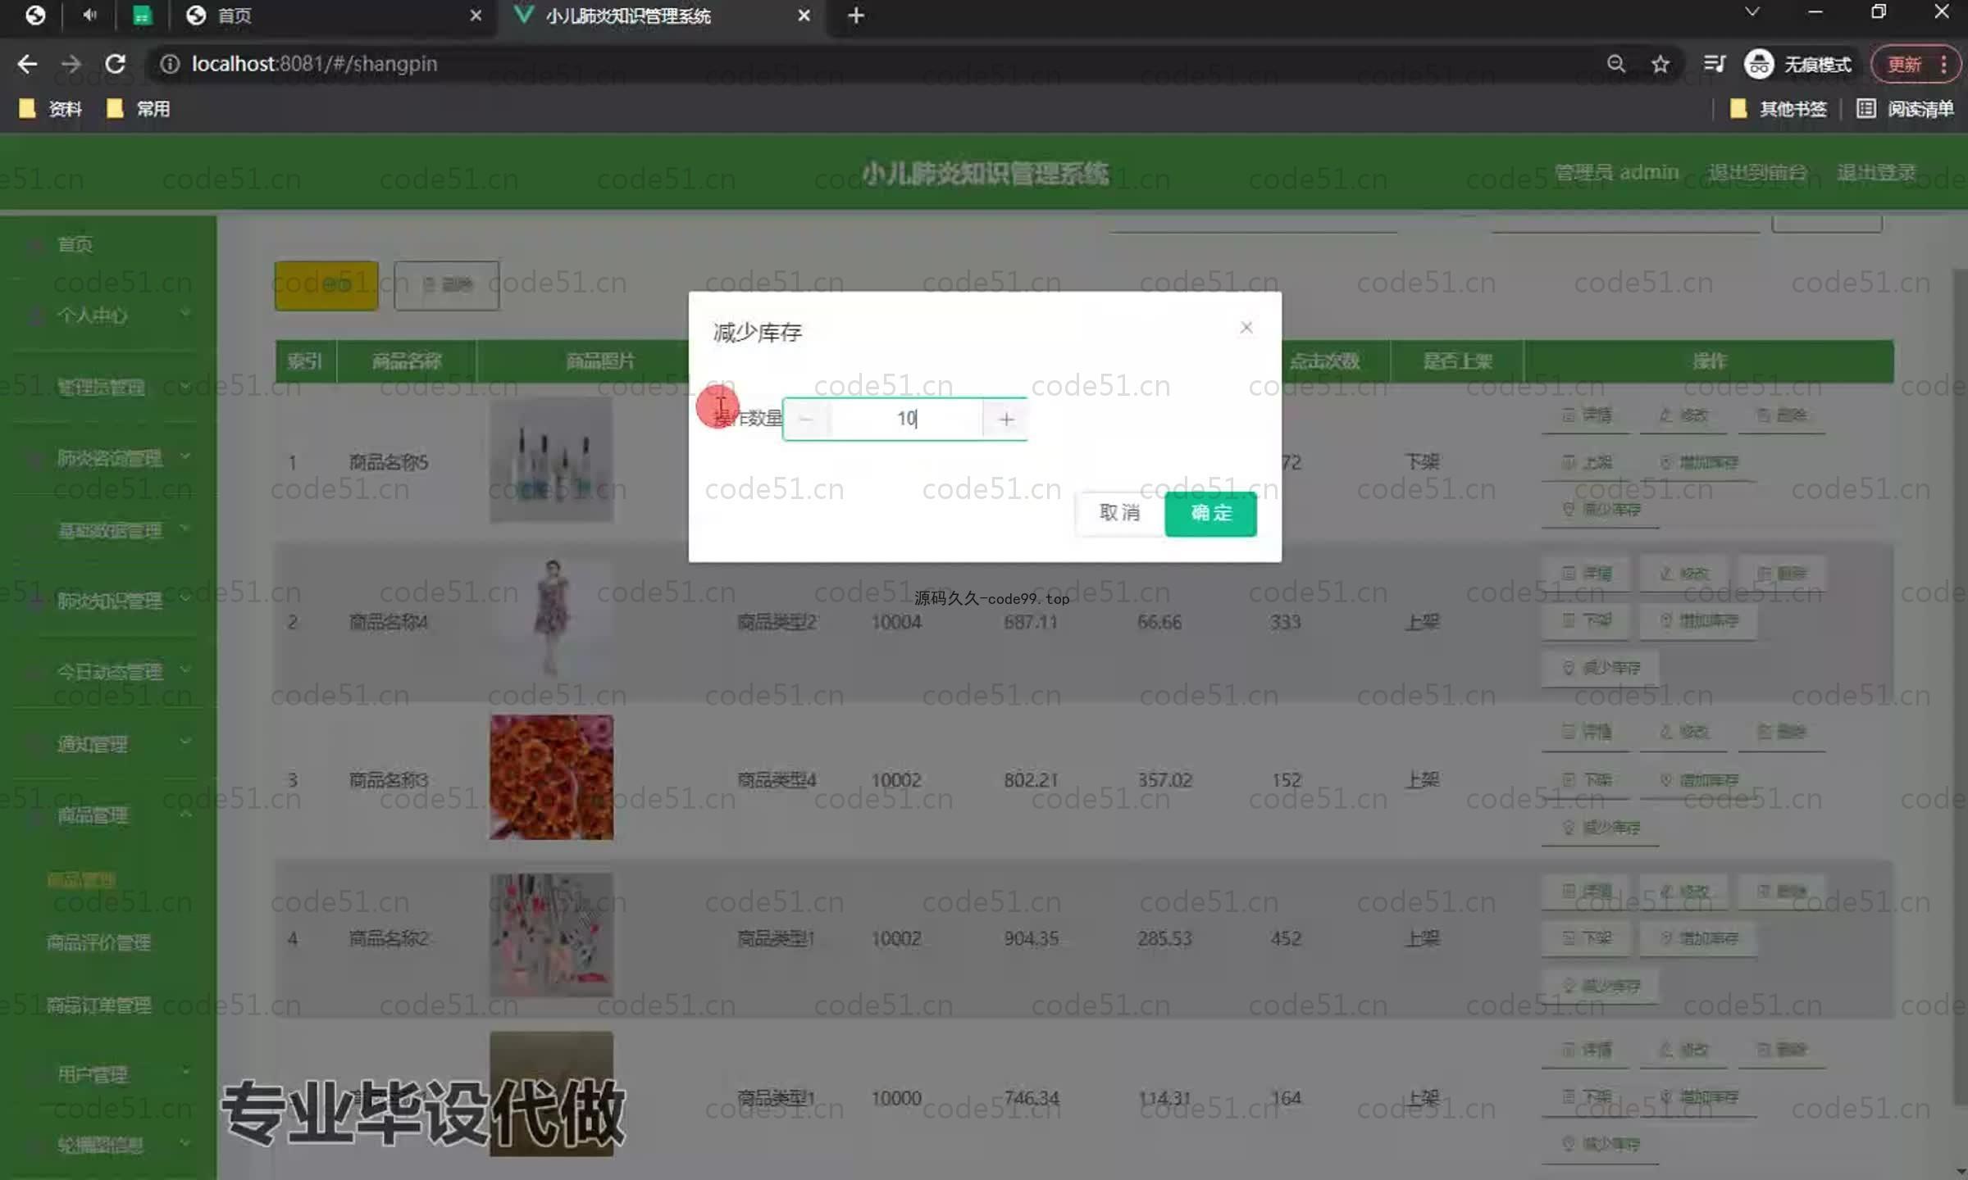
Task: Switch to the 首页 browser tab
Action: (x=328, y=16)
